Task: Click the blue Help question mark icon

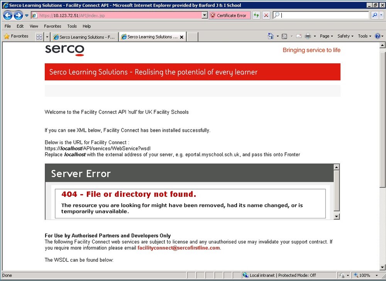Action: 378,36
